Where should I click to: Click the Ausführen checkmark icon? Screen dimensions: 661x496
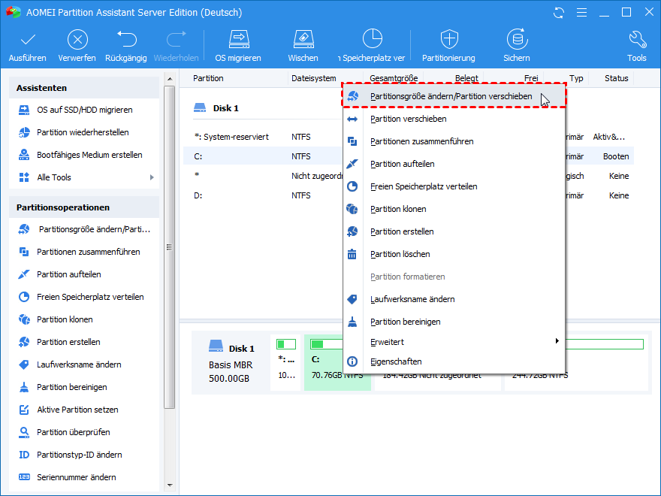click(x=28, y=40)
